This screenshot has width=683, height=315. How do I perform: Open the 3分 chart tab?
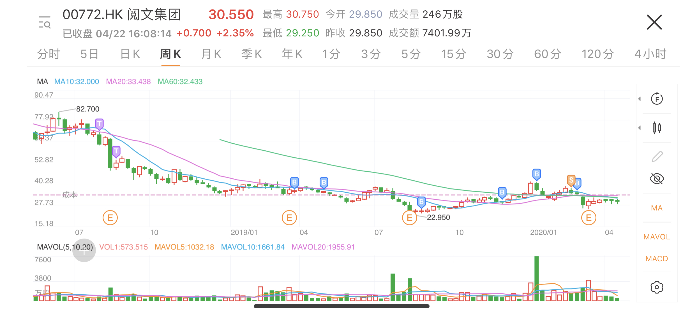coord(371,54)
